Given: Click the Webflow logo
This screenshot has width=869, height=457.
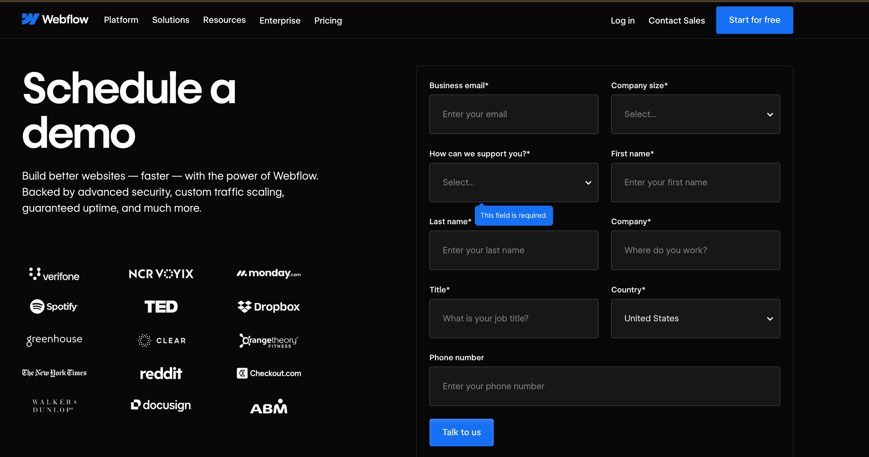Looking at the screenshot, I should tap(55, 20).
